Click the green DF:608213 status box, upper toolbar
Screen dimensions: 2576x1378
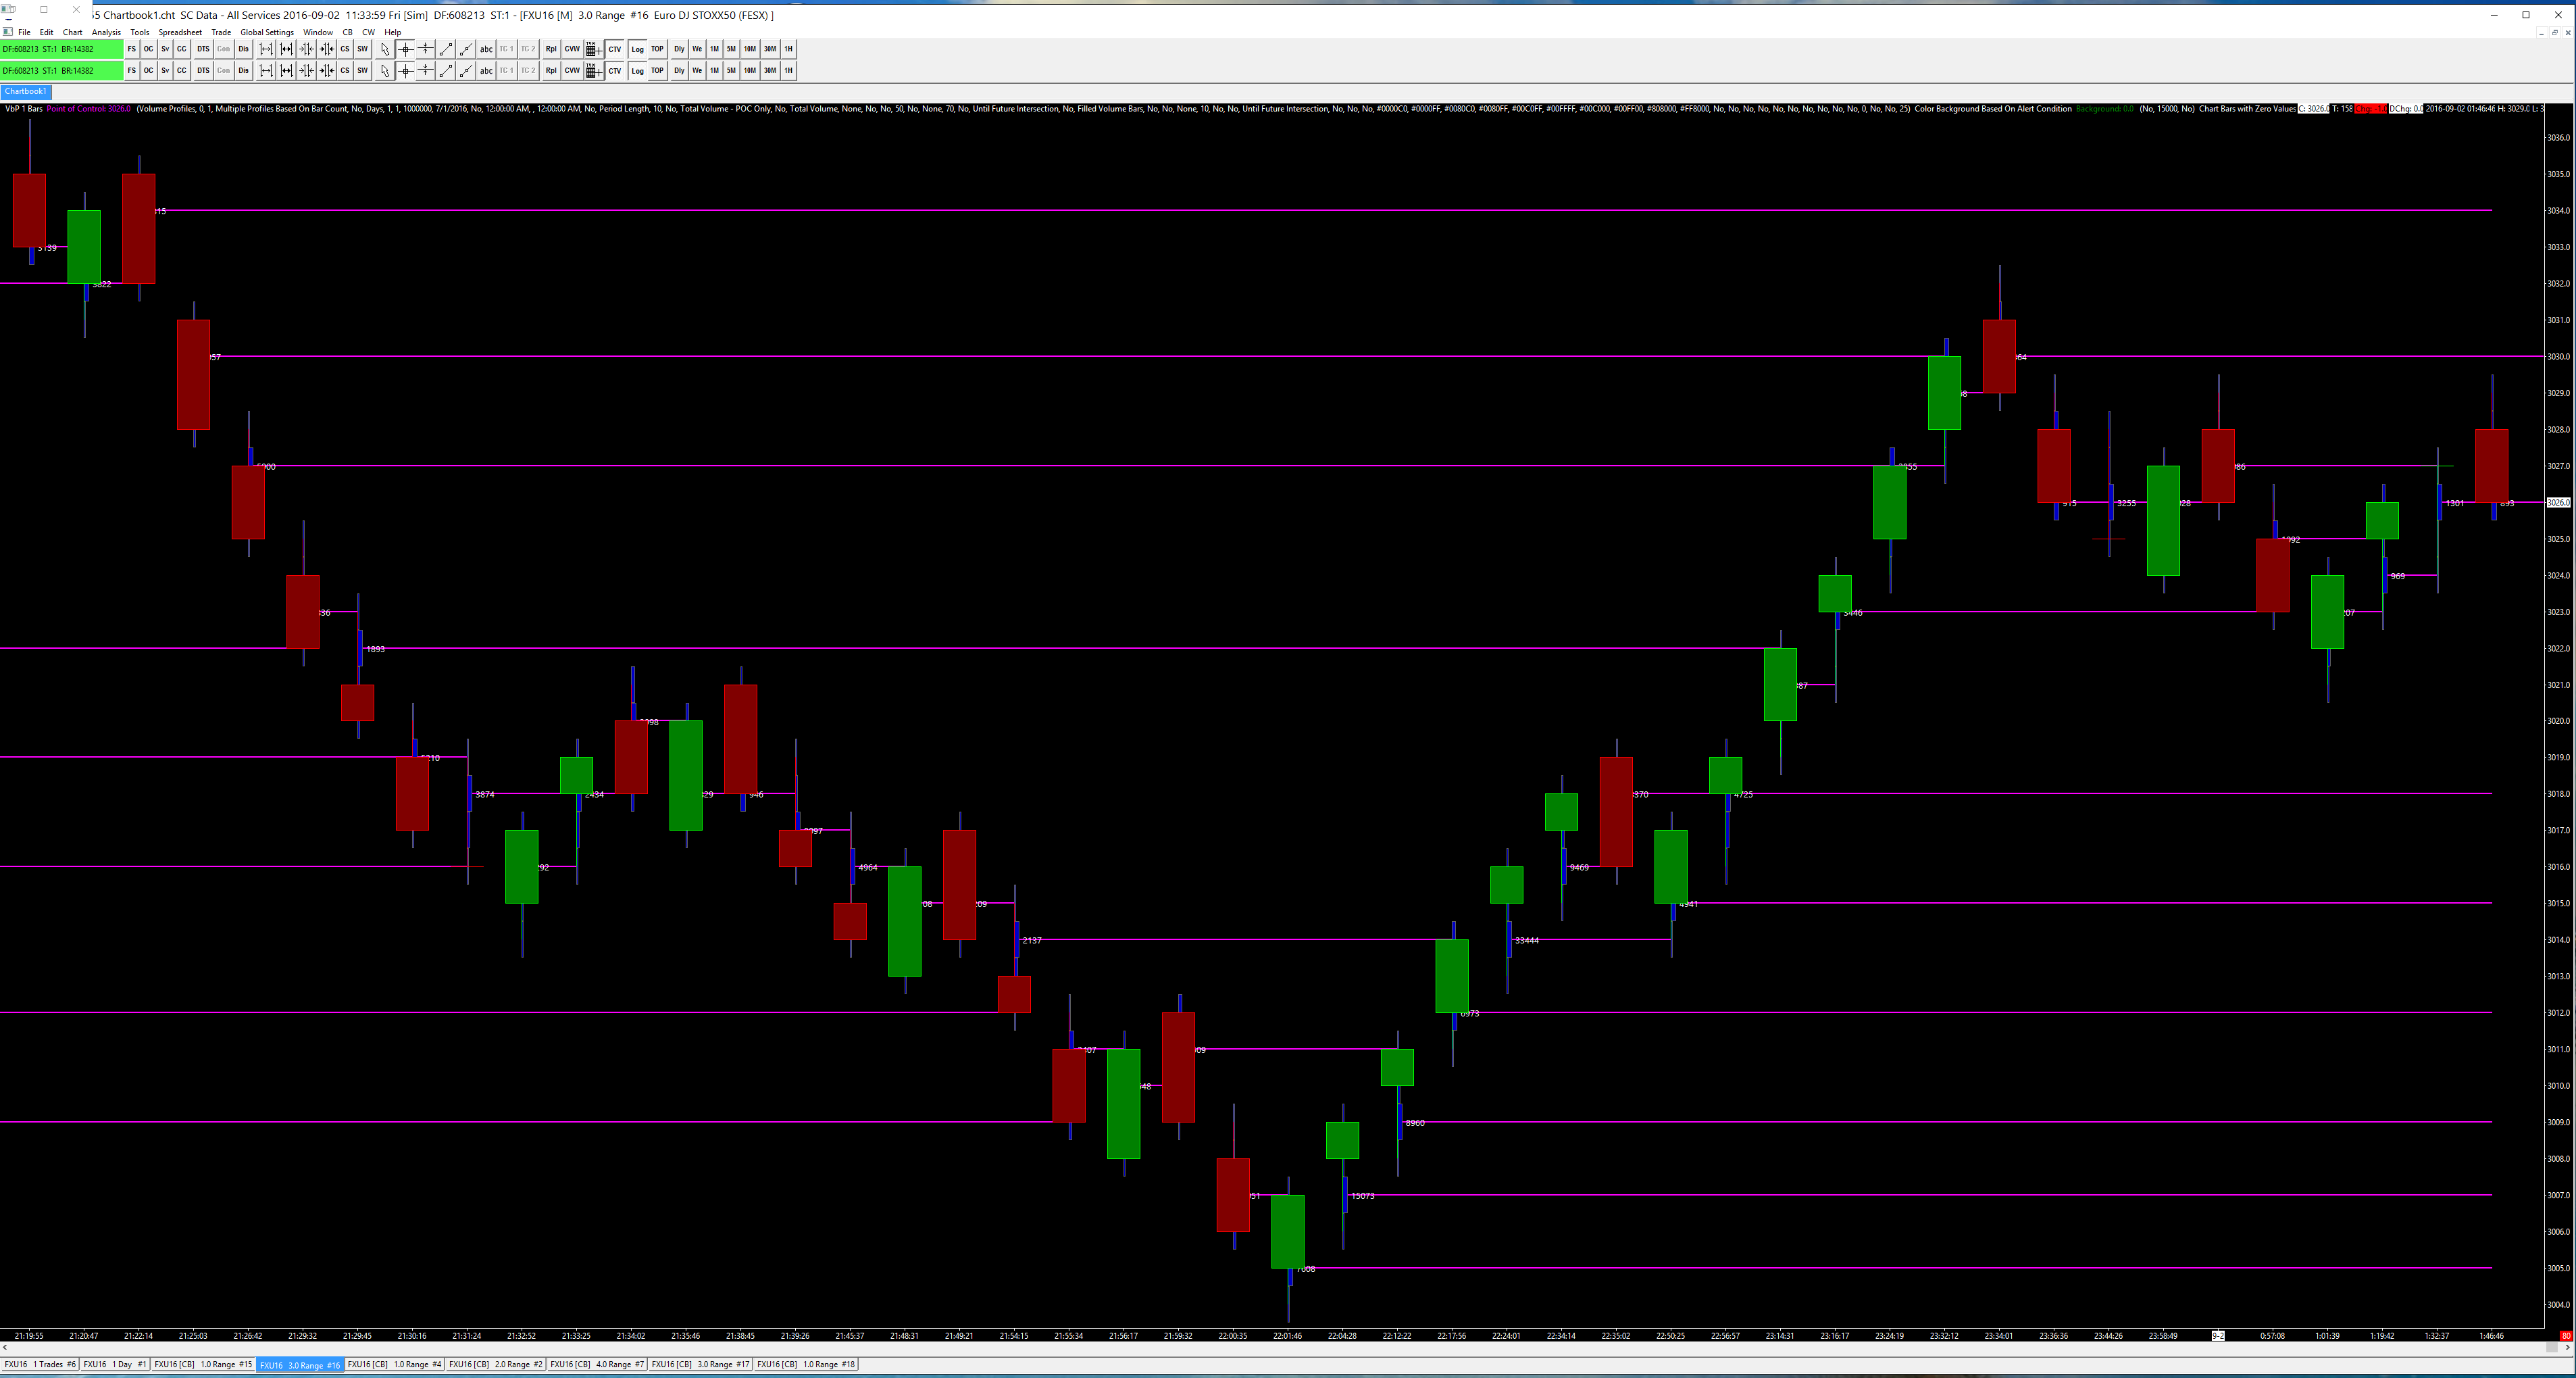pos(62,49)
